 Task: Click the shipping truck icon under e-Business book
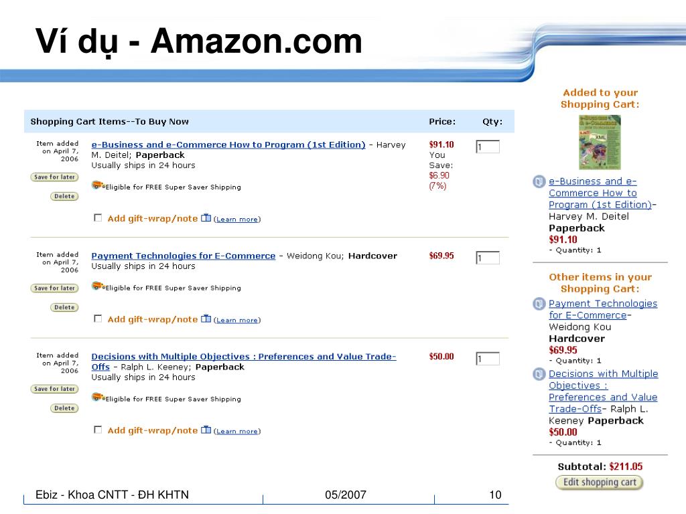[98, 185]
